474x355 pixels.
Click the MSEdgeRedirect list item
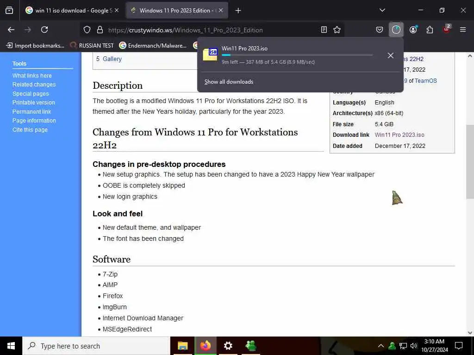[x=127, y=329]
